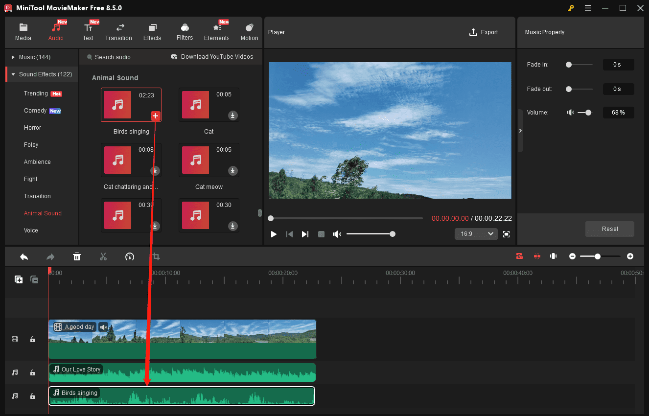The image size is (649, 416).
Task: Click the Export button
Action: click(484, 32)
